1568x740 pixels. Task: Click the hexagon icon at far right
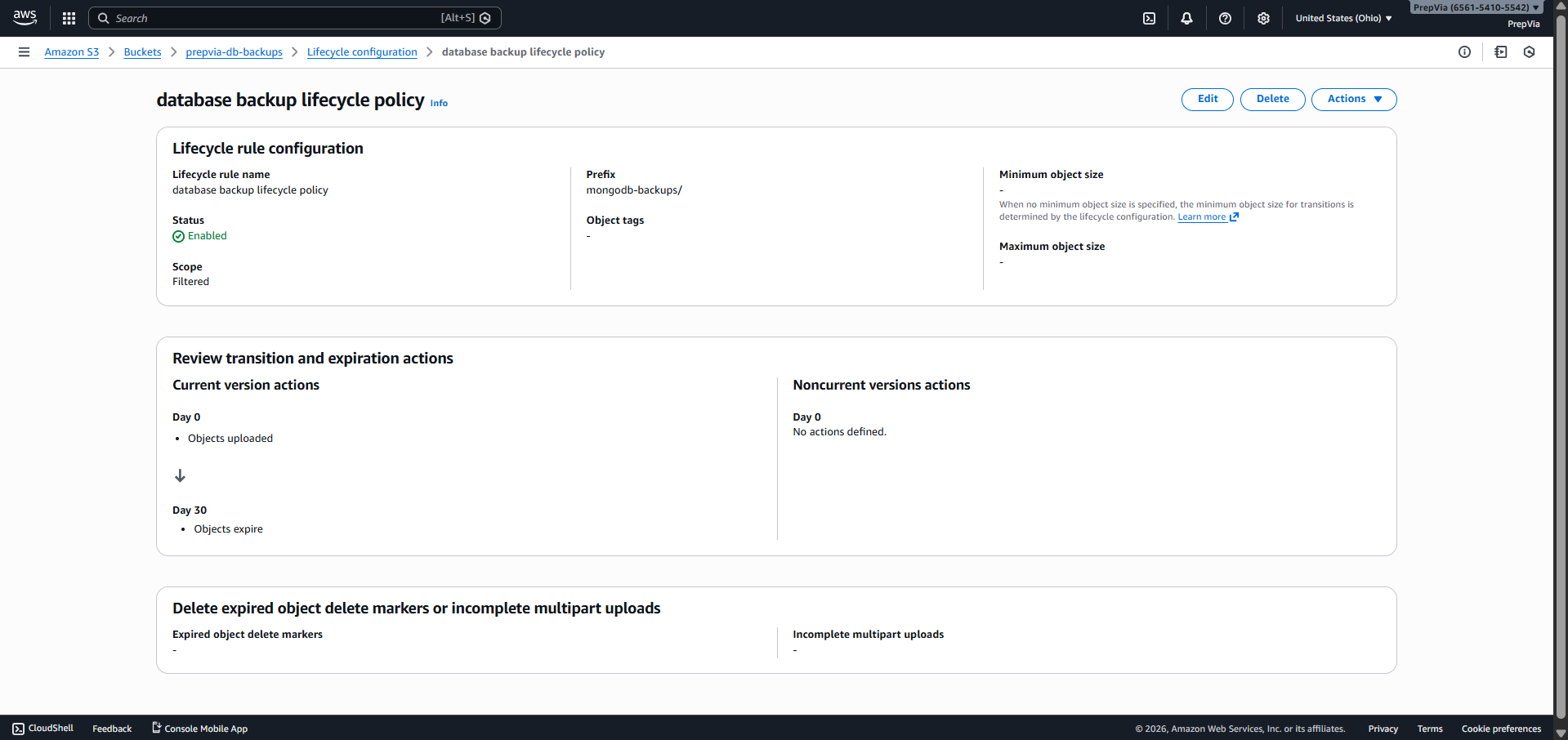tap(1530, 52)
